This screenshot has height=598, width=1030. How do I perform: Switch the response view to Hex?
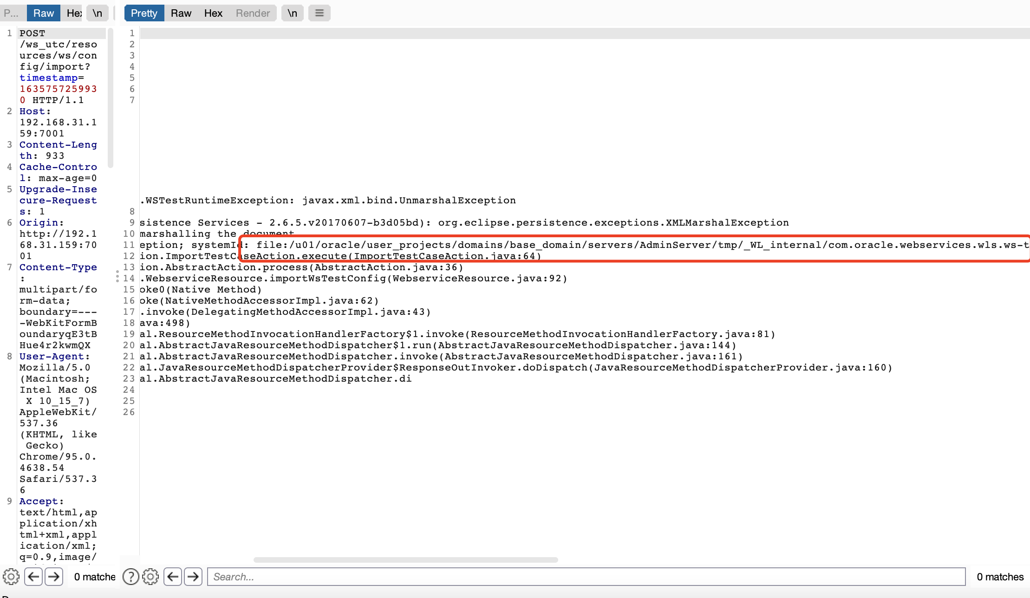click(x=213, y=13)
